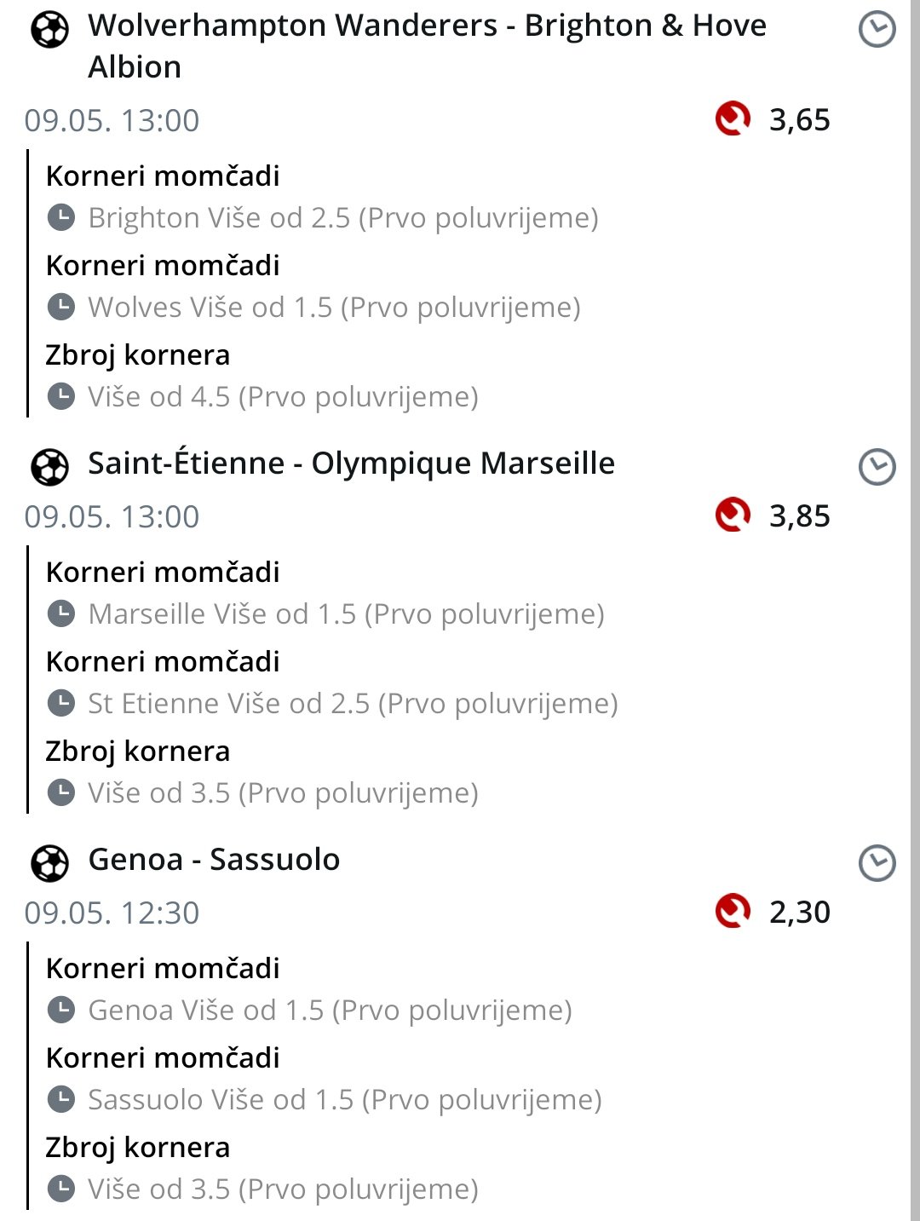Viewport: 920px width, 1221px height.
Task: Click soccer ball icon beside Genoa - Sassuolo
Action: [49, 863]
